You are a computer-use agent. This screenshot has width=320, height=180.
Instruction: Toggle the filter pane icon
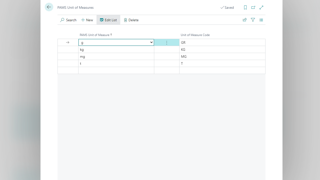coord(253,20)
